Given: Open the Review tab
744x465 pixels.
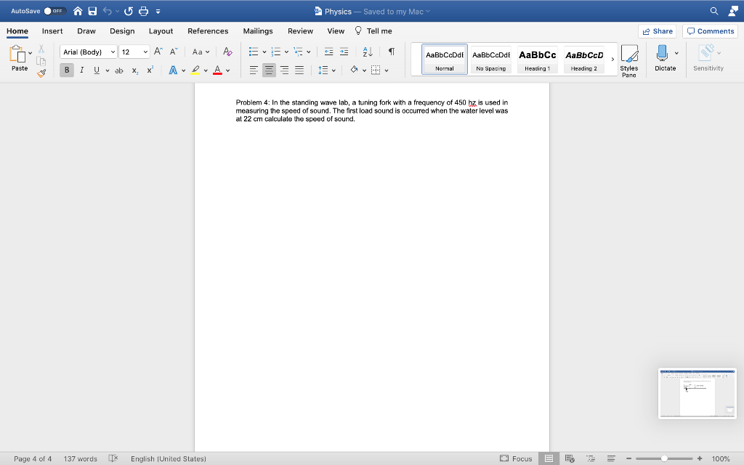Looking at the screenshot, I should (x=300, y=31).
